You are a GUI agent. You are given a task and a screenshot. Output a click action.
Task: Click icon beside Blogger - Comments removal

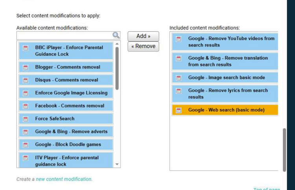pos(26,67)
